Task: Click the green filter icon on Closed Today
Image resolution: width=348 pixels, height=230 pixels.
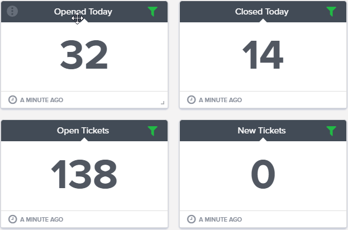Action: (331, 12)
